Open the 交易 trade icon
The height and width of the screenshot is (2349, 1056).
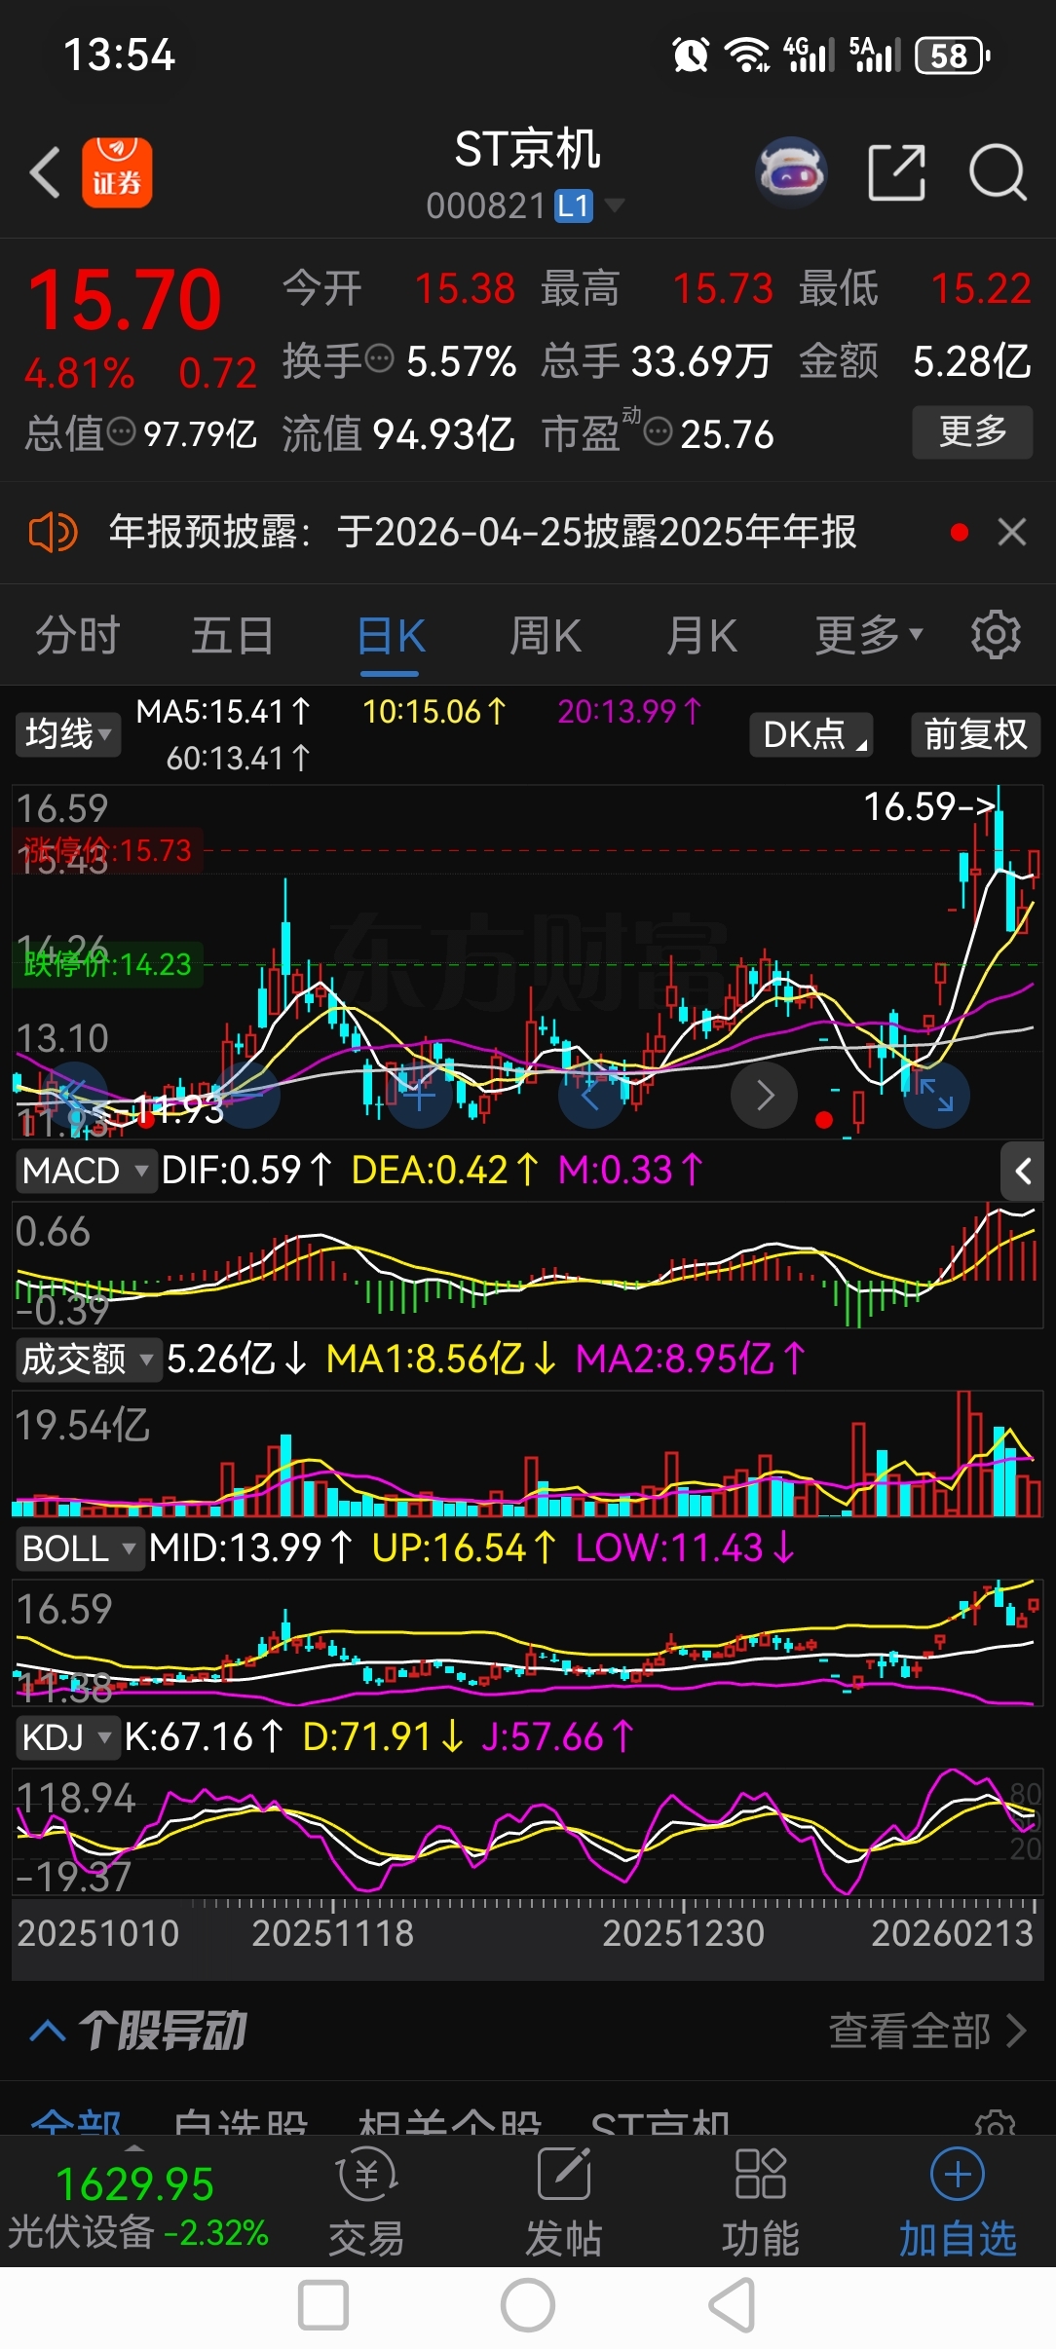point(366,2203)
